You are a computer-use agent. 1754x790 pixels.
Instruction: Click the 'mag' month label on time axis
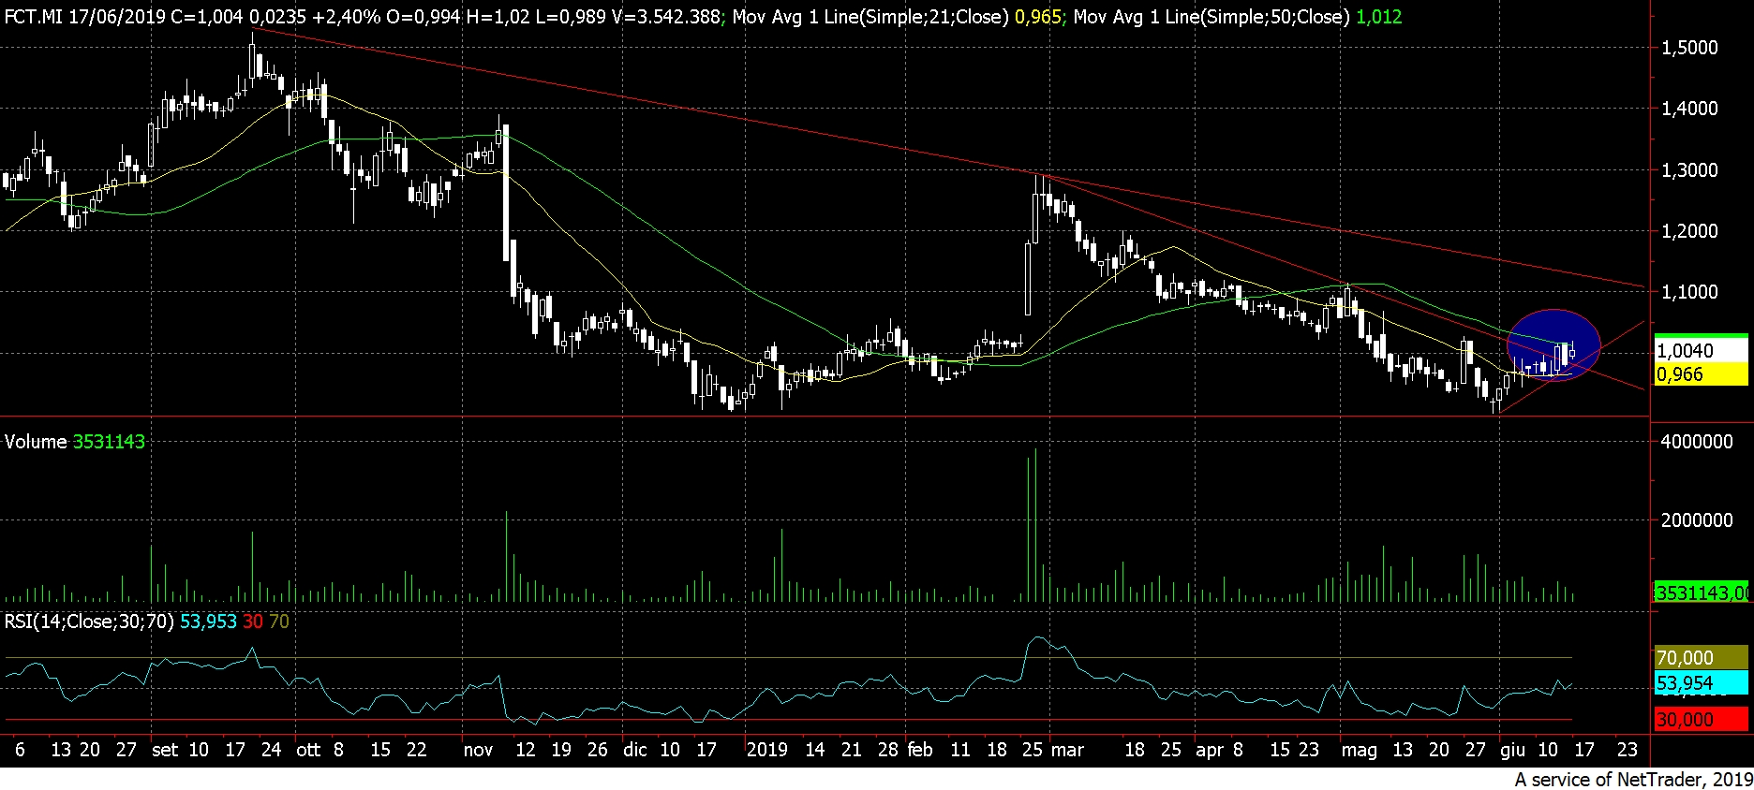[1360, 750]
